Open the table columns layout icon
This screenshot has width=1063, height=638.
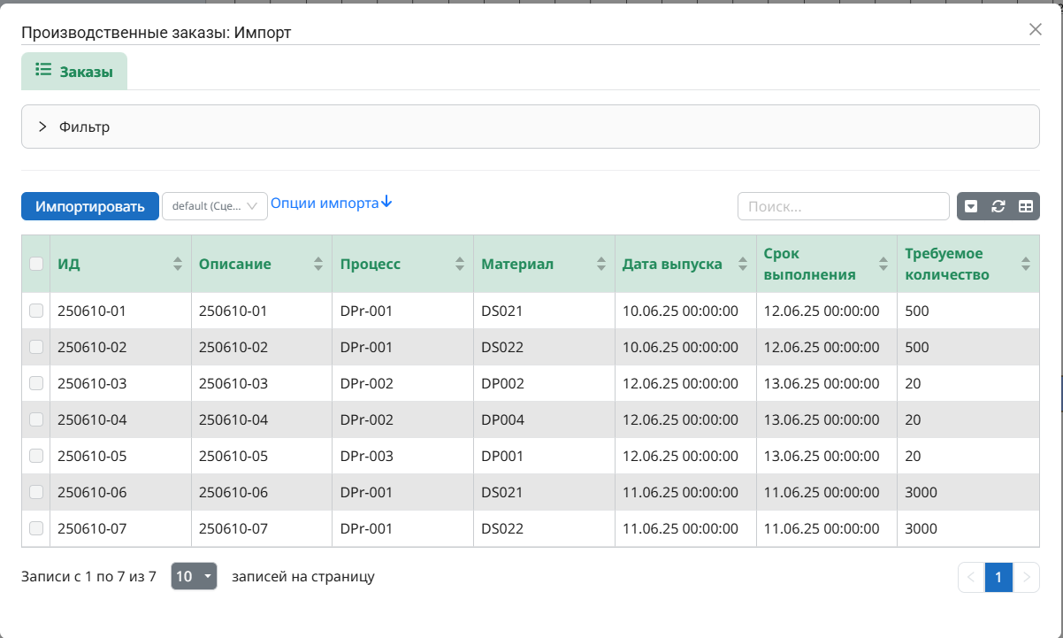tap(1026, 206)
